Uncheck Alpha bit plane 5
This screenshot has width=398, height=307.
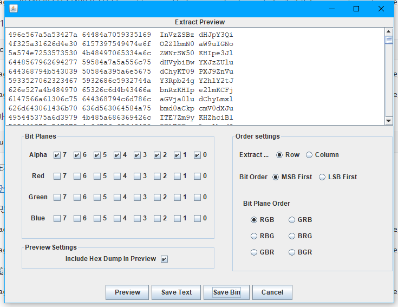click(97, 155)
